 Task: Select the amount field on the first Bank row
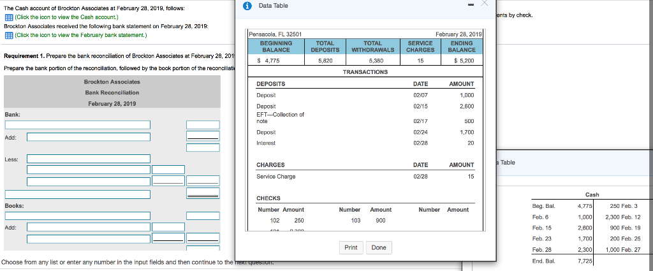coord(203,125)
